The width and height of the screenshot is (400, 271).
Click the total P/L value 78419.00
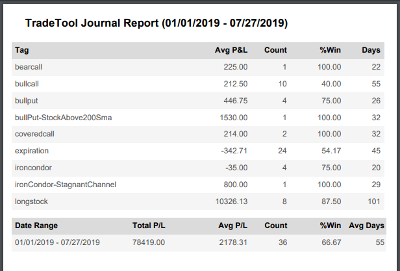pyautogui.click(x=149, y=242)
